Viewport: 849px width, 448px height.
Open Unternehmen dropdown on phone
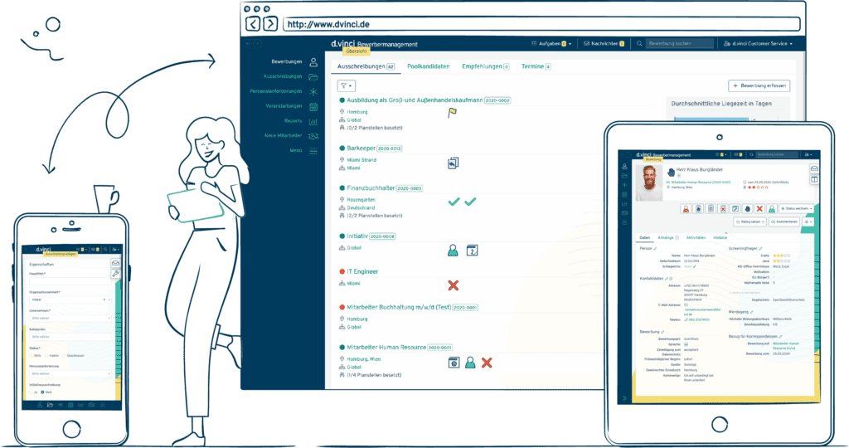70,318
